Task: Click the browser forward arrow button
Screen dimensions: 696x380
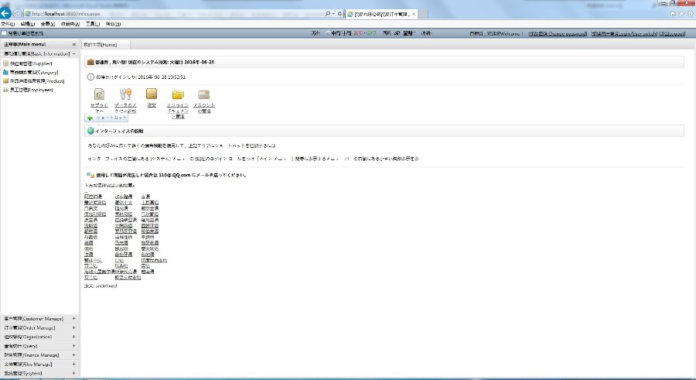Action: [x=17, y=14]
